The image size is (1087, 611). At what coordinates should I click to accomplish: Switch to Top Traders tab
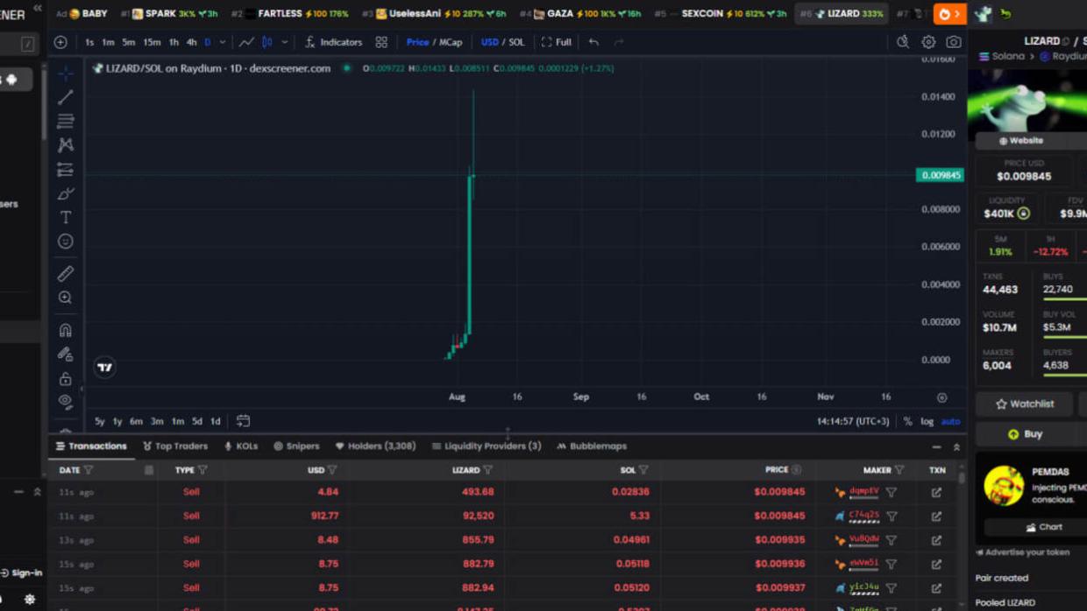click(175, 446)
